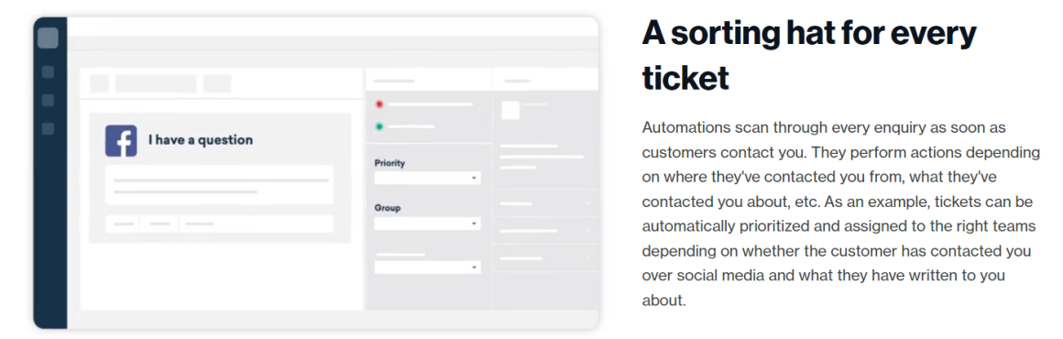Viewport: 1063px width, 339px height.
Task: Click the white avatar square in right panel
Action: [x=510, y=111]
